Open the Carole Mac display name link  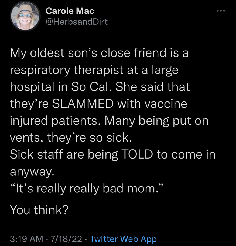[x=70, y=11]
